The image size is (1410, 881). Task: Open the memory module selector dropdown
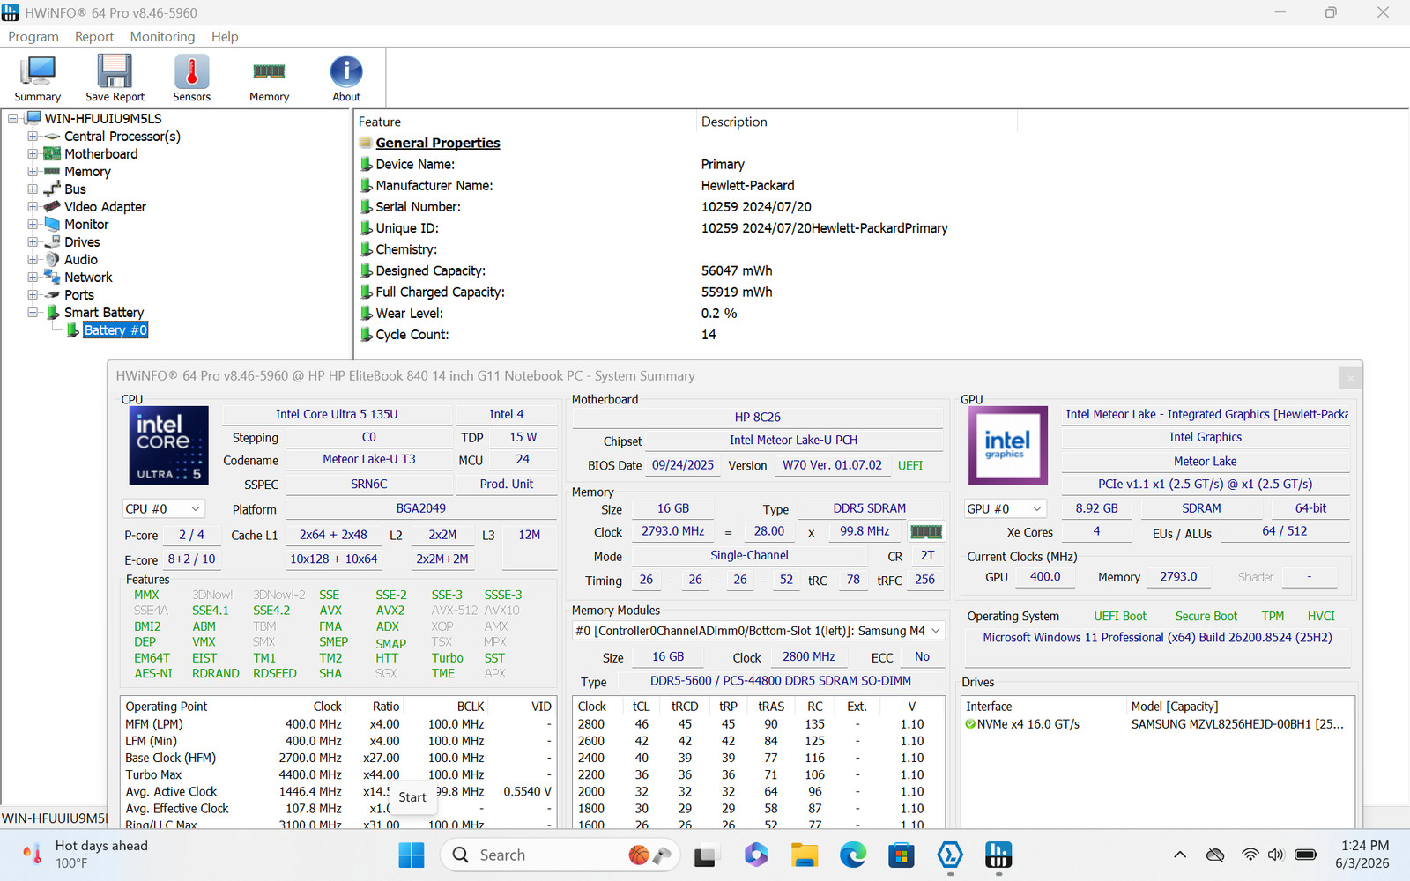[759, 631]
